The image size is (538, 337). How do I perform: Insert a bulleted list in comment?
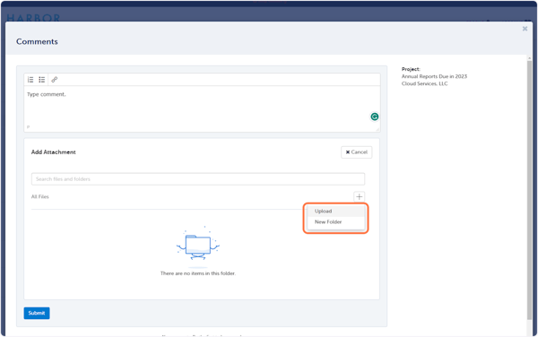pos(42,80)
